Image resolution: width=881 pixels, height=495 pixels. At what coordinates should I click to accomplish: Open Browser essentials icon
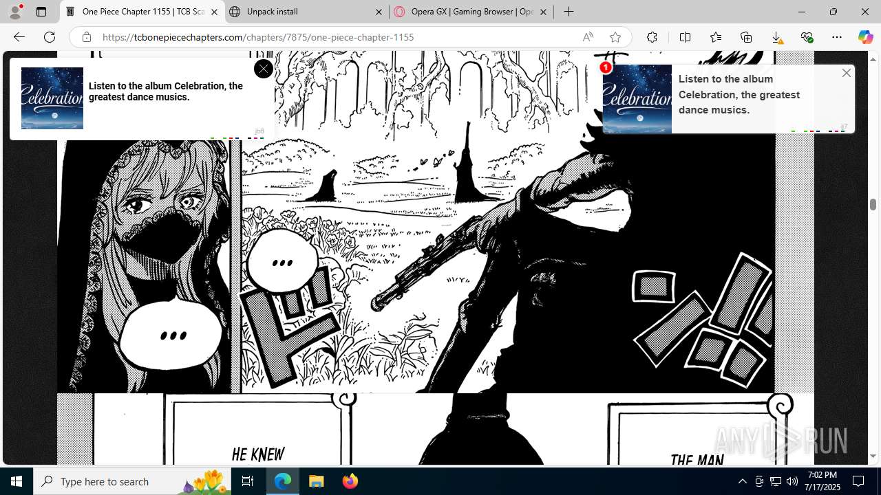[x=807, y=37]
